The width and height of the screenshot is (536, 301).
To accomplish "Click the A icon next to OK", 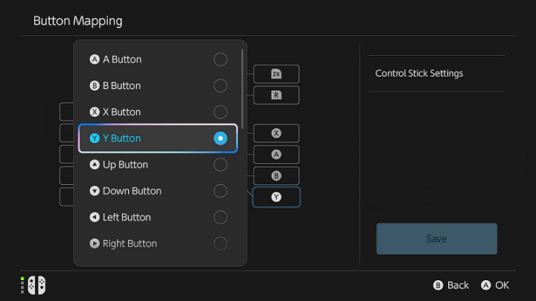I will click(x=485, y=285).
